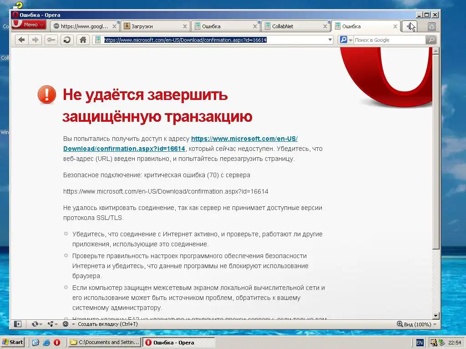Click the password wand key icon
The width and height of the screenshot is (466, 349).
tap(51, 40)
